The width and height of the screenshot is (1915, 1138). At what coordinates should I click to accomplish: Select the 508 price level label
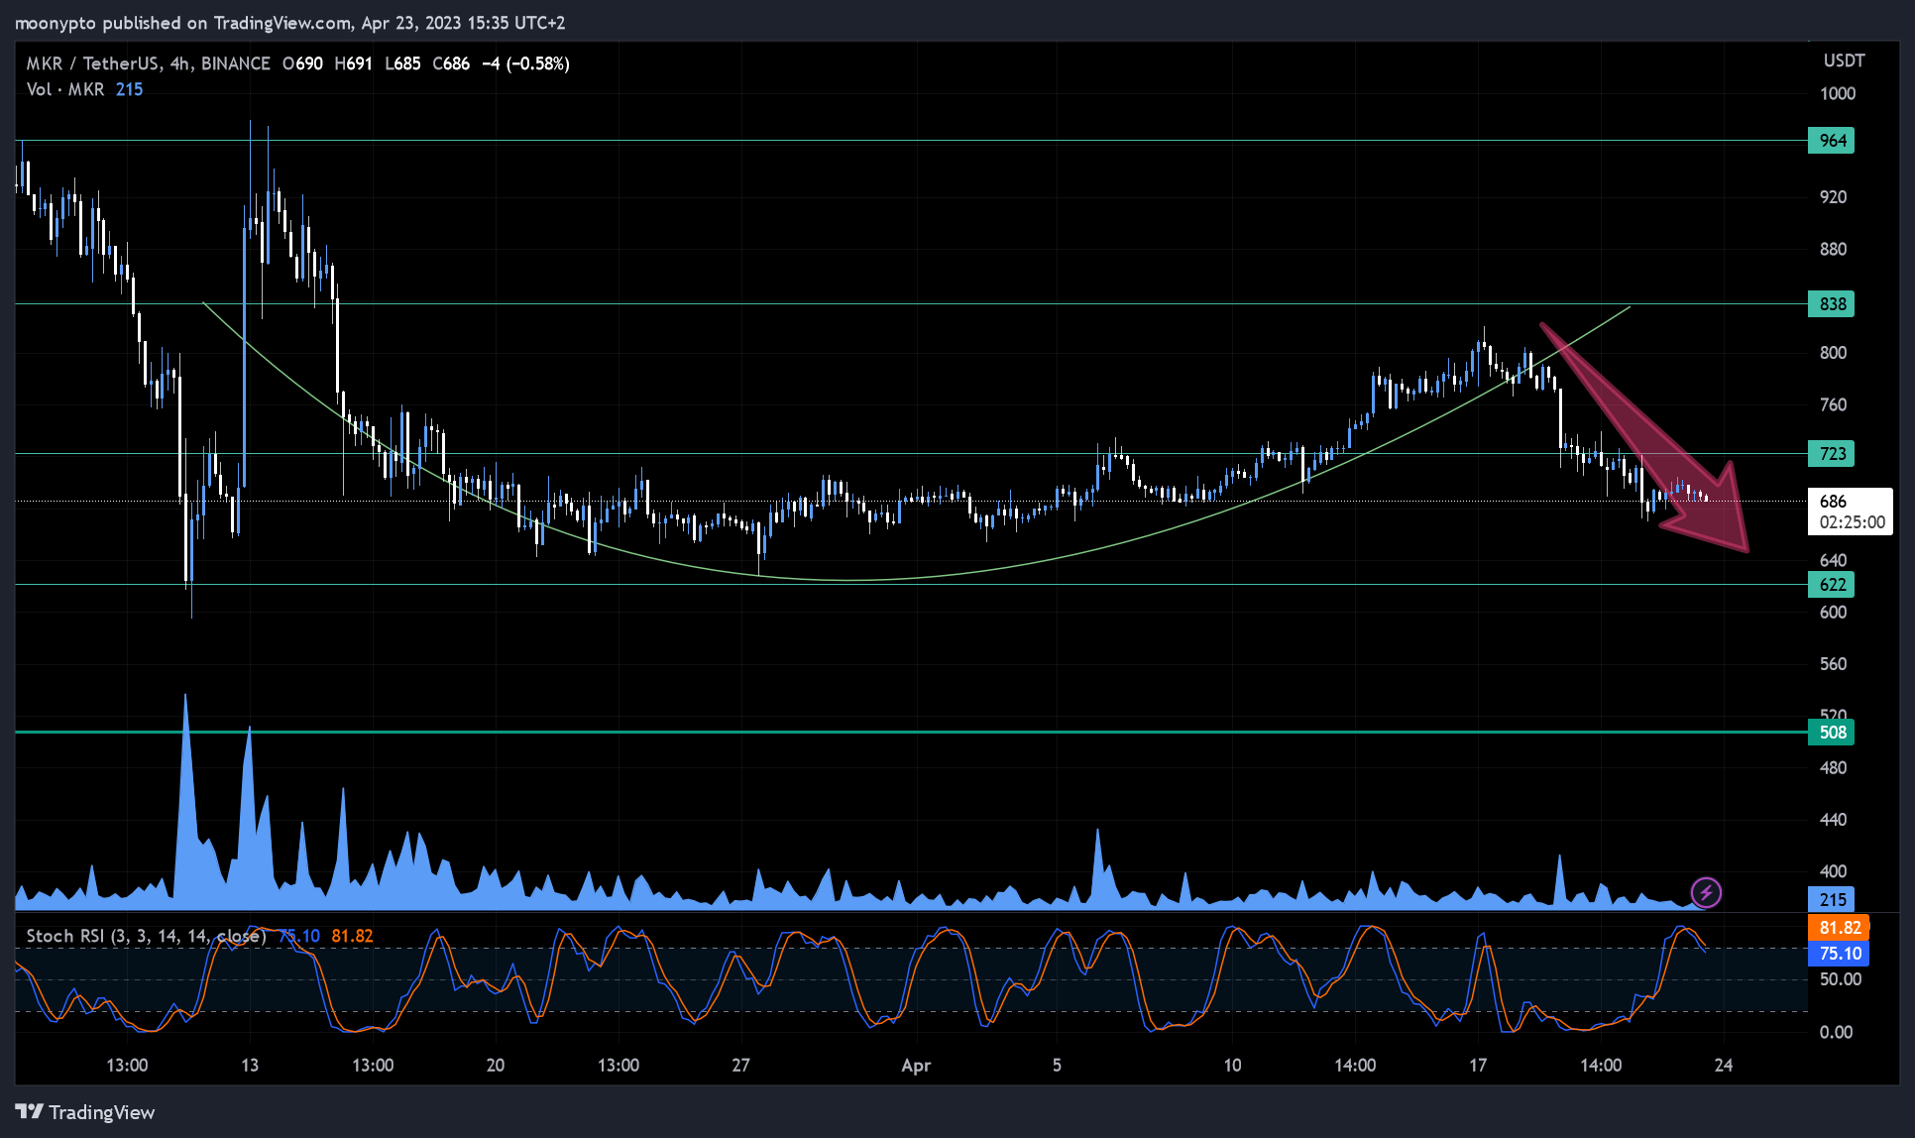[x=1832, y=733]
